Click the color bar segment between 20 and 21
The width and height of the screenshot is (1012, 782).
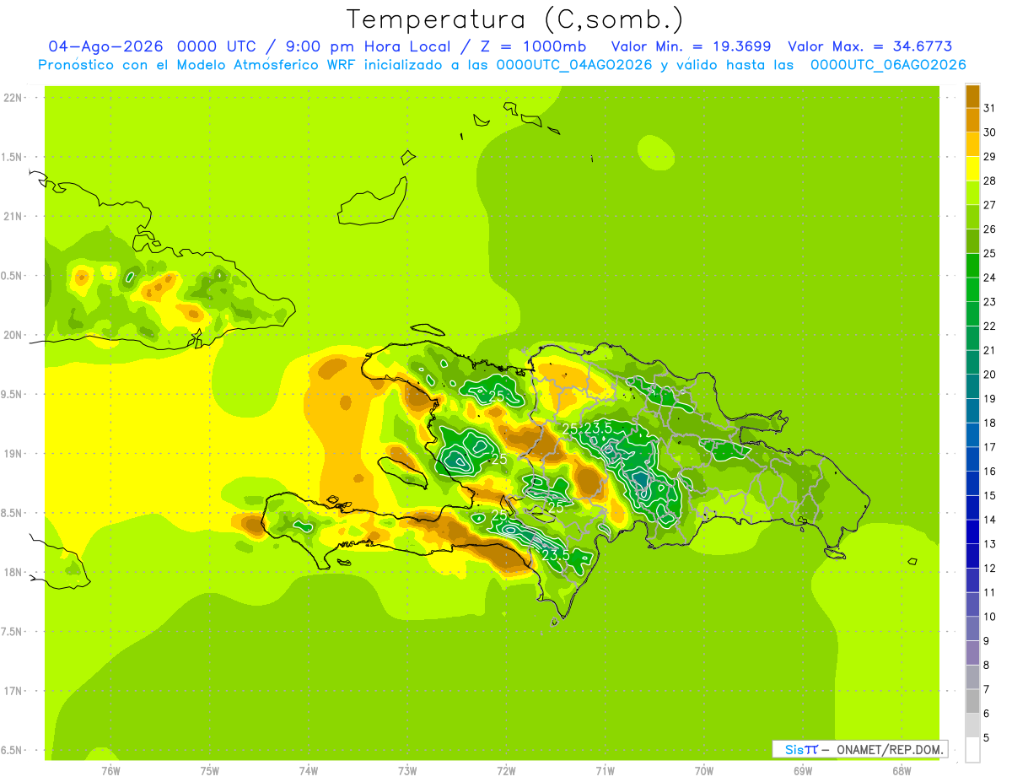[972, 362]
